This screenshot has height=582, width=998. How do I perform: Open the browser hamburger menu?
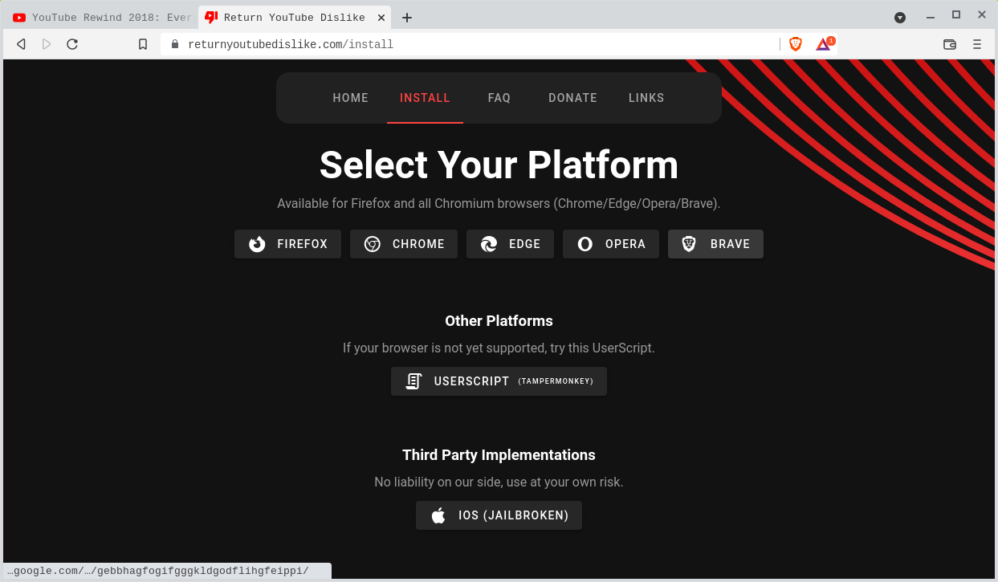[977, 44]
